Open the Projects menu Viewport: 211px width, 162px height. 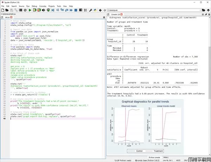tap(52, 6)
